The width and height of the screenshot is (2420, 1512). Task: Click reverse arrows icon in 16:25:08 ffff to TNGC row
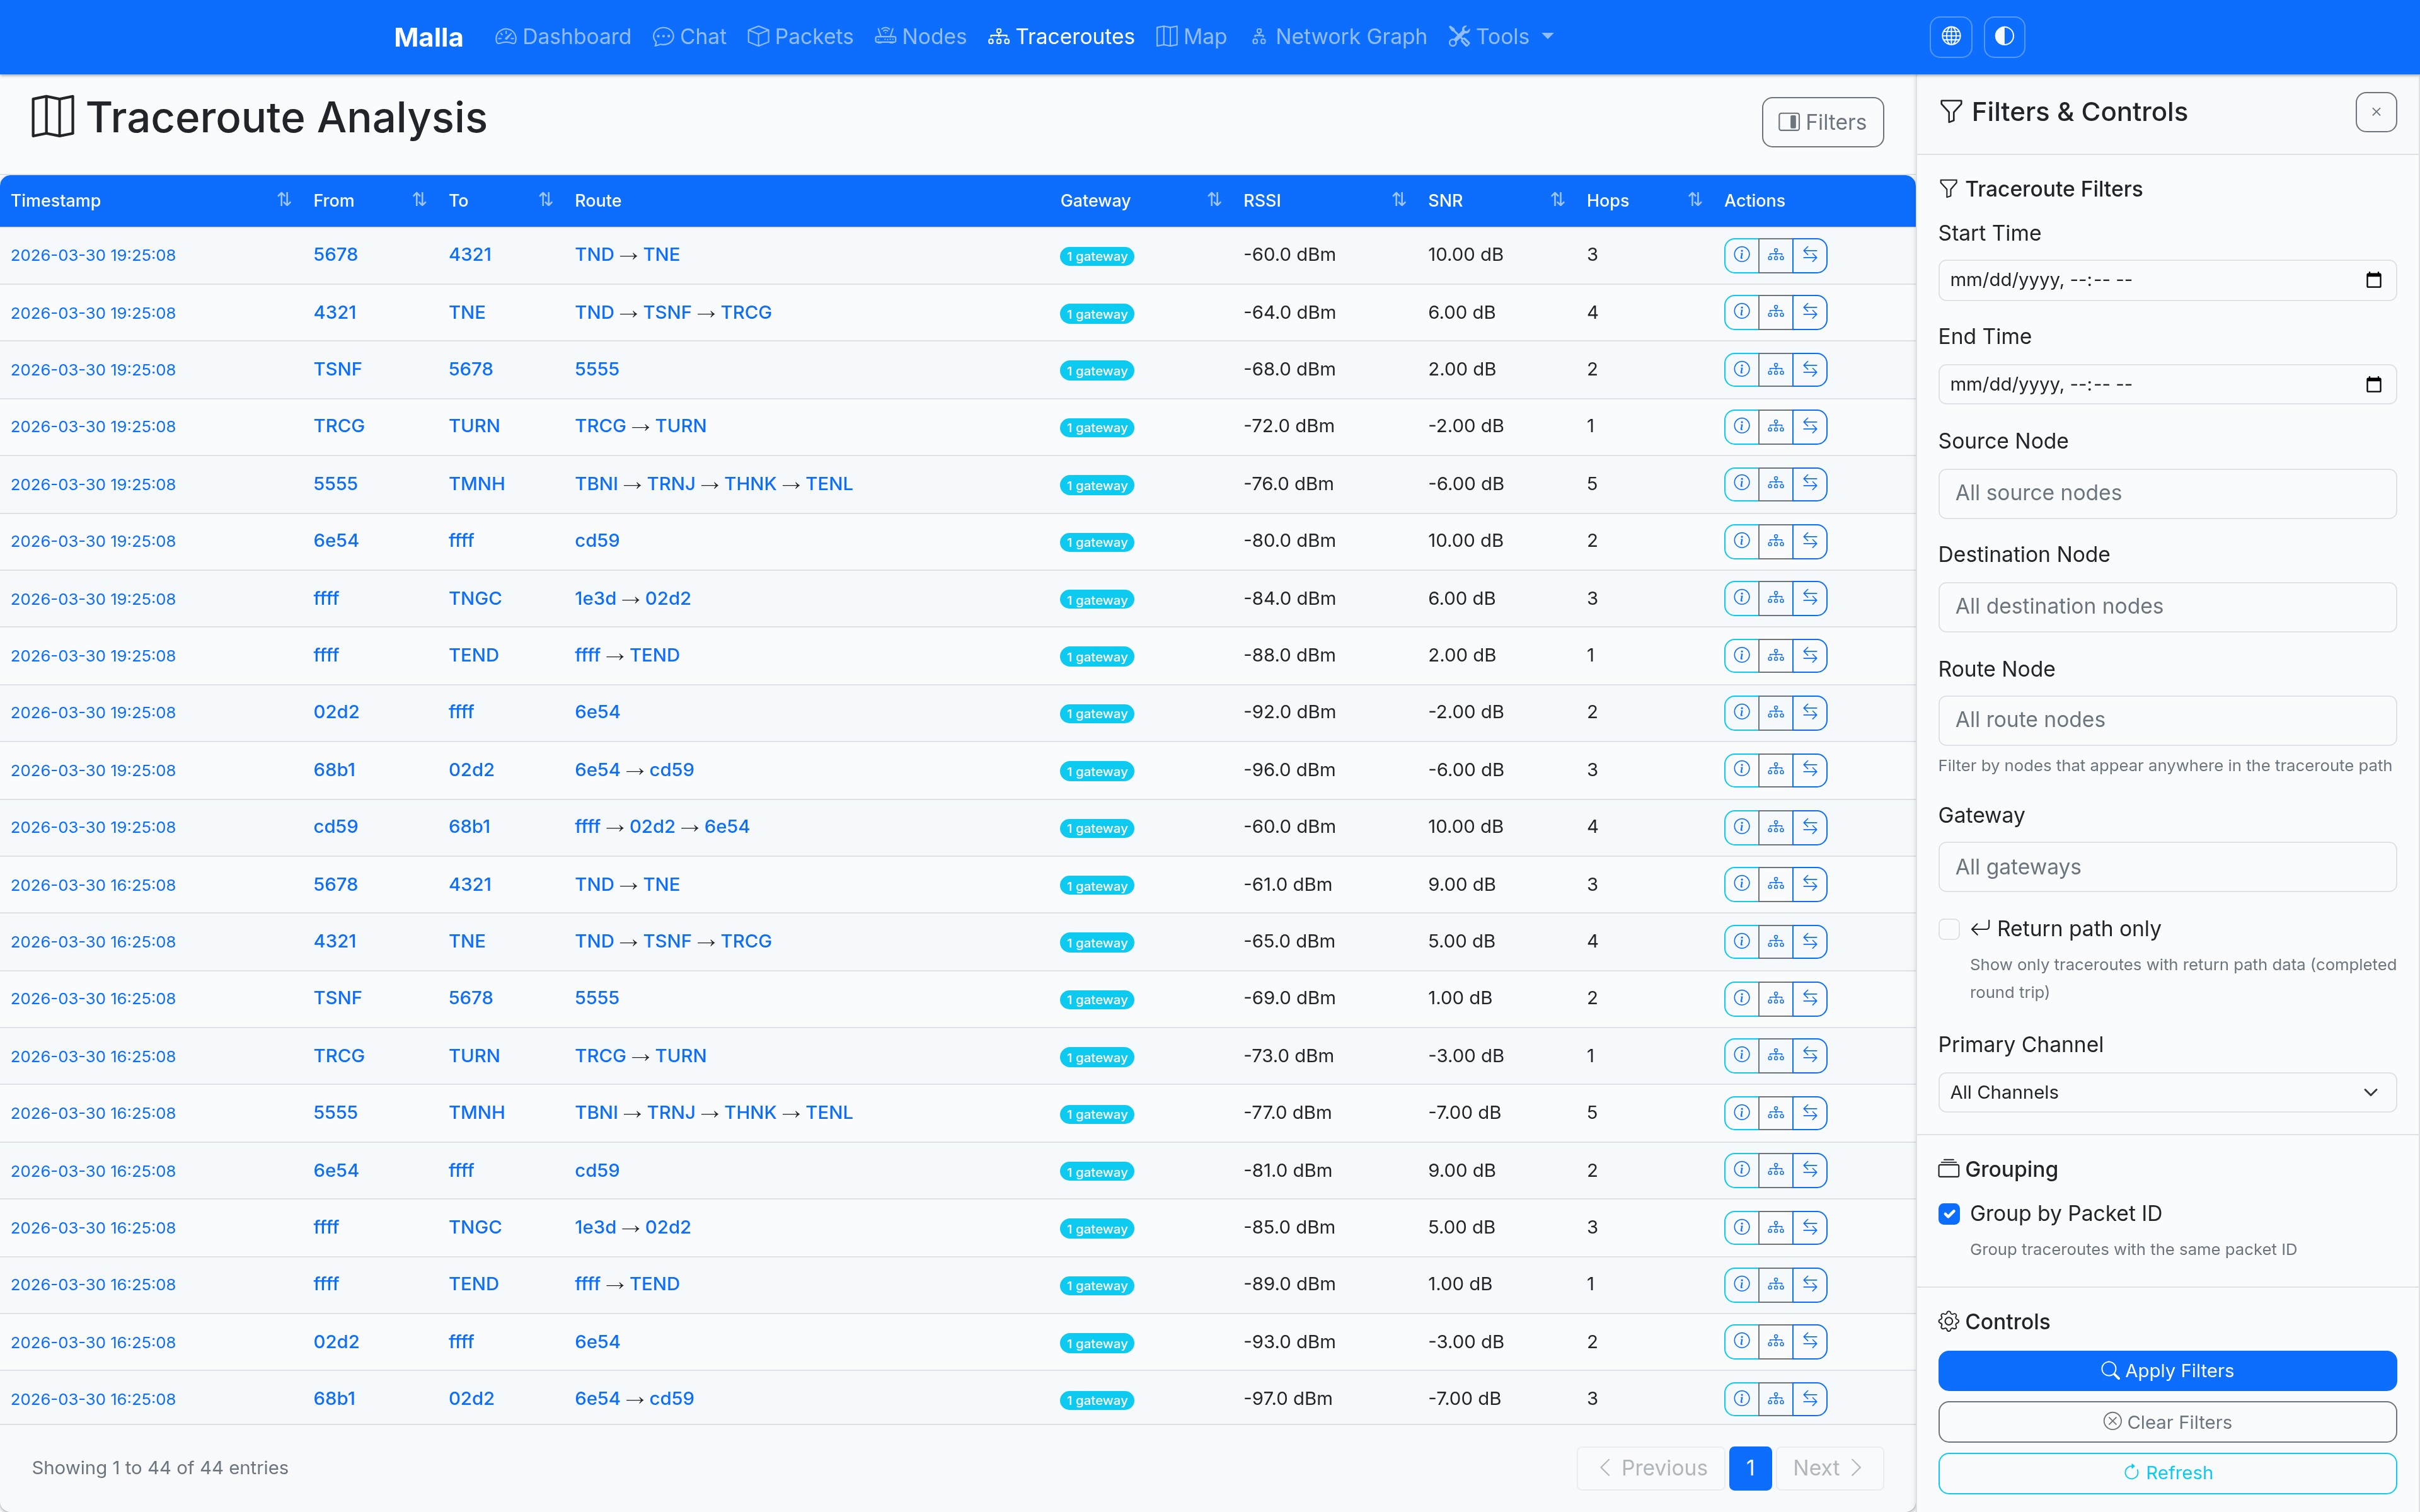pyautogui.click(x=1810, y=1228)
